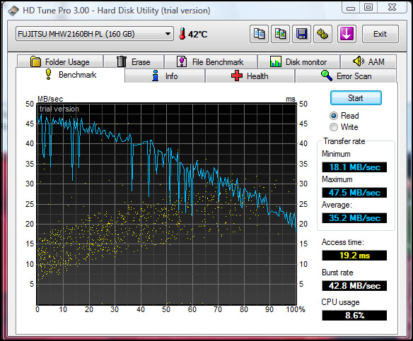Select the Write radio button
413x341 pixels.
334,127
